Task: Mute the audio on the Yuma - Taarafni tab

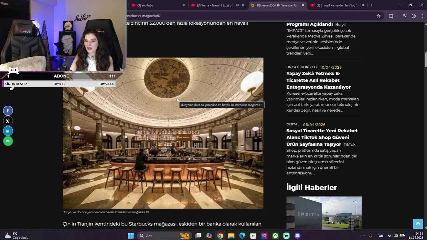Action: 237,5
